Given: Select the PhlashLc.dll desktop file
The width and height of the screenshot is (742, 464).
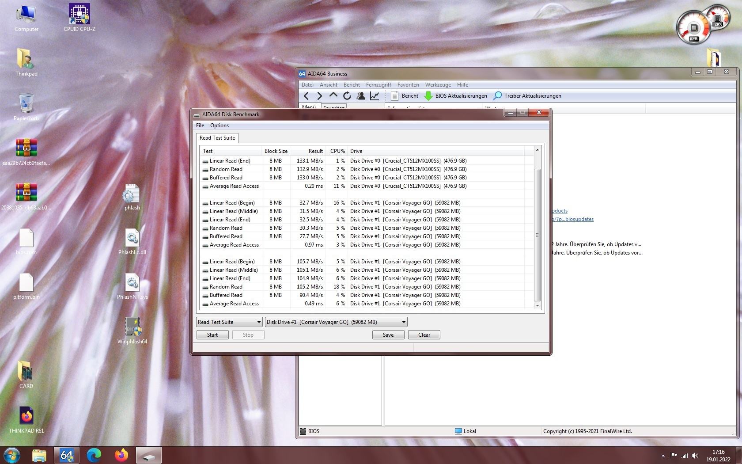Looking at the screenshot, I should pos(132,241).
